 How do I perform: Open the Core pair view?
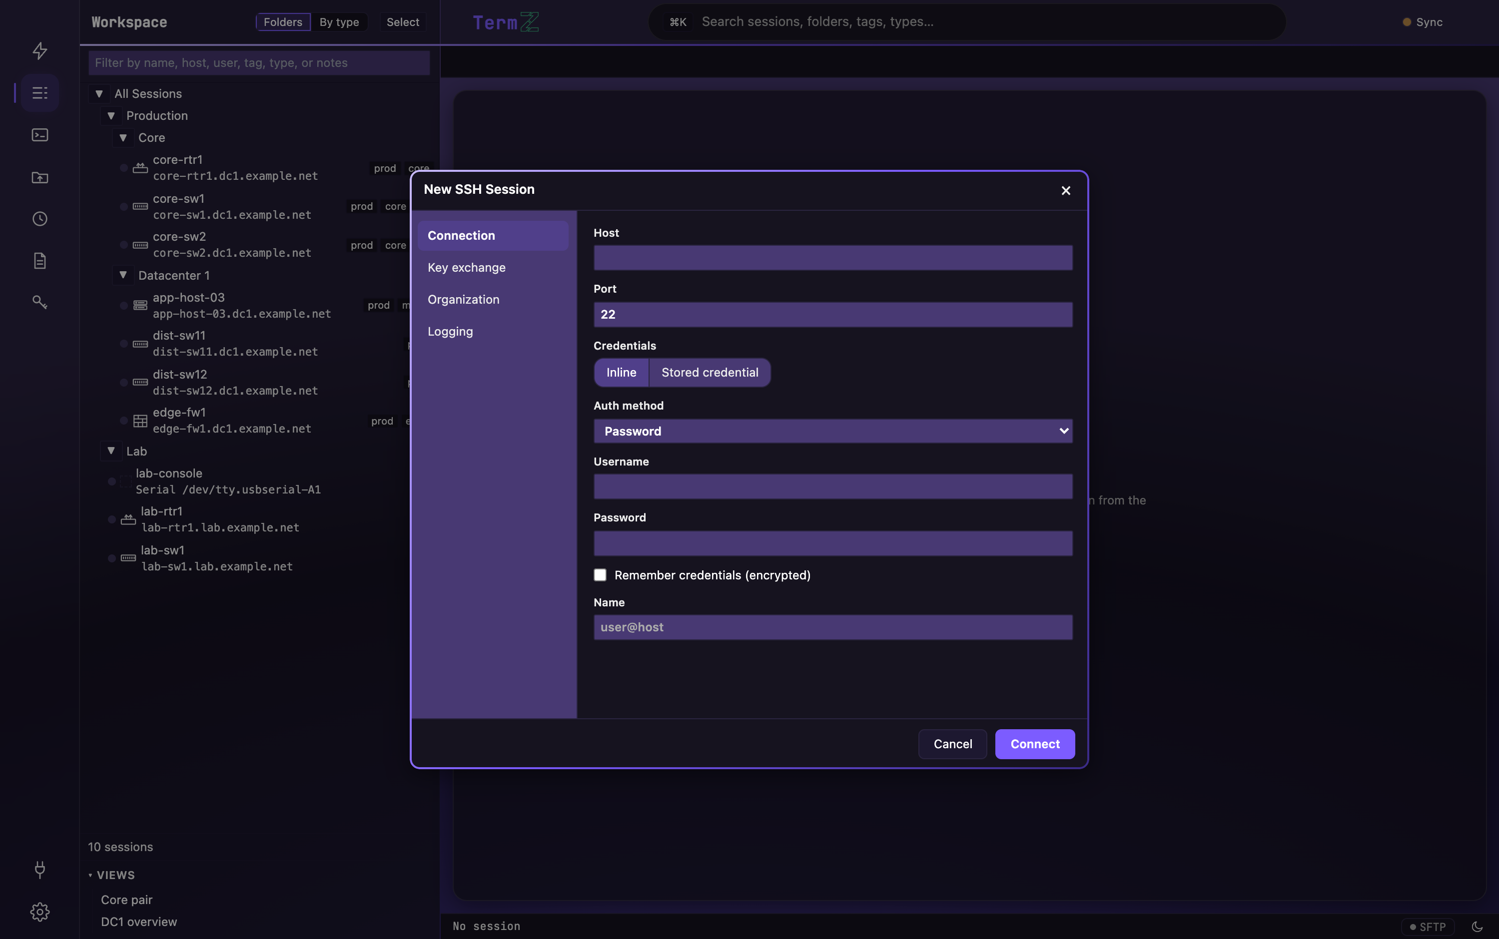click(x=127, y=900)
